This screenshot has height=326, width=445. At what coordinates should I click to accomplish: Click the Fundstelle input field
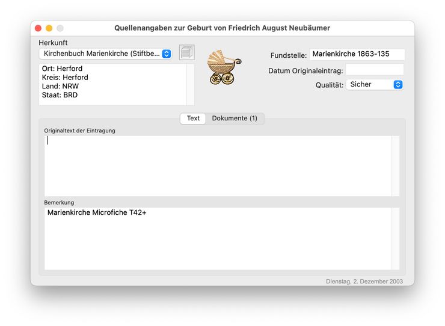[357, 55]
